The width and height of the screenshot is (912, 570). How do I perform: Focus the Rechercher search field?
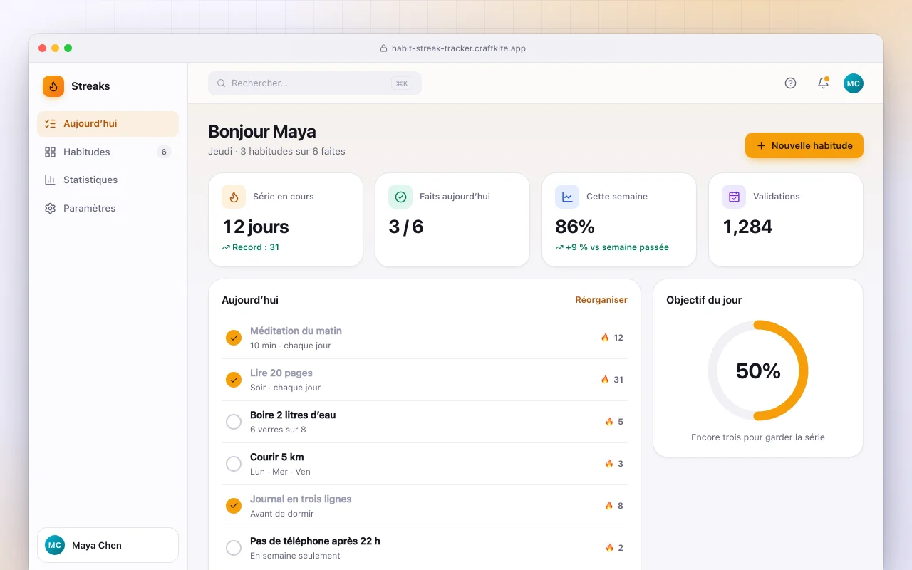coord(315,83)
